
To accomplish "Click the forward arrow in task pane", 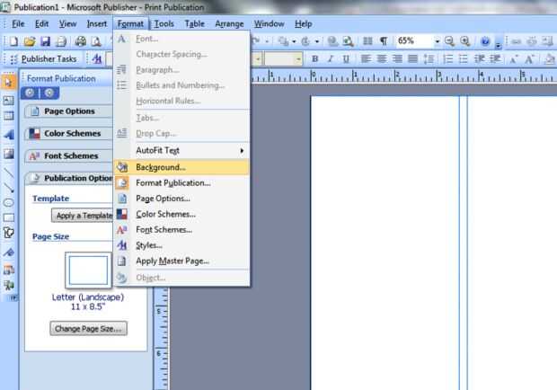I will tap(49, 93).
